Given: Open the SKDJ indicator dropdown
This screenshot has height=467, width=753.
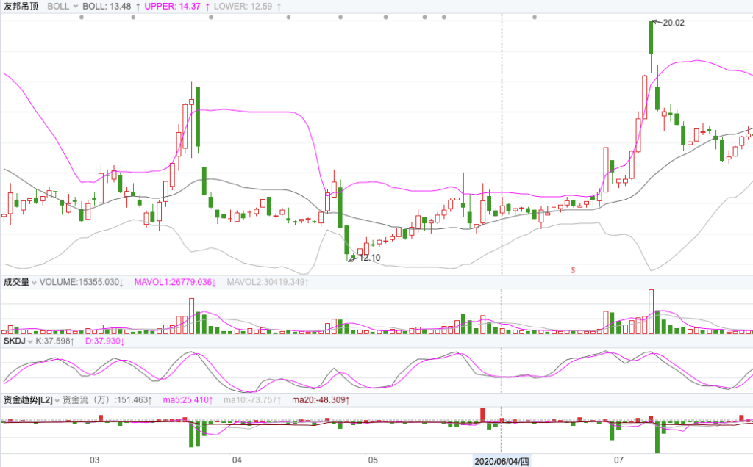Looking at the screenshot, I should (30, 342).
